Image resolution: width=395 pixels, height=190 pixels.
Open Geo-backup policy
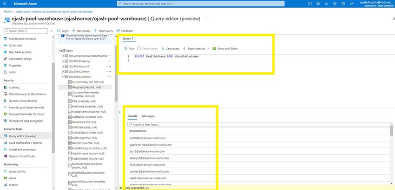pyautogui.click(x=20, y=52)
